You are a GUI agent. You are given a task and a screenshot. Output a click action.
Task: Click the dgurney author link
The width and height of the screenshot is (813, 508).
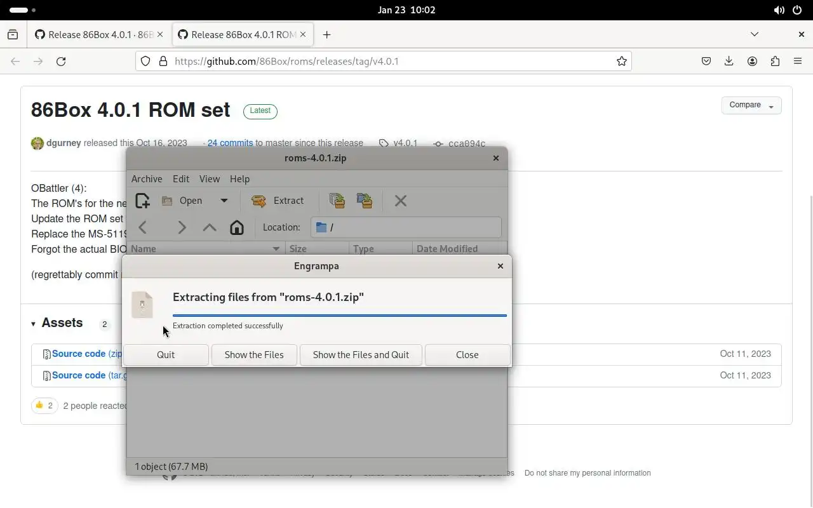[64, 143]
